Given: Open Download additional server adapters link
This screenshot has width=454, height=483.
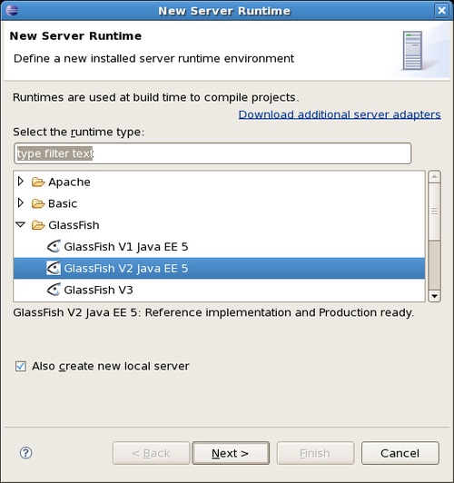Looking at the screenshot, I should click(x=340, y=114).
